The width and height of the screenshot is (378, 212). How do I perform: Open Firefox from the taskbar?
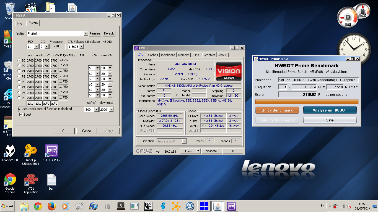[52, 206]
